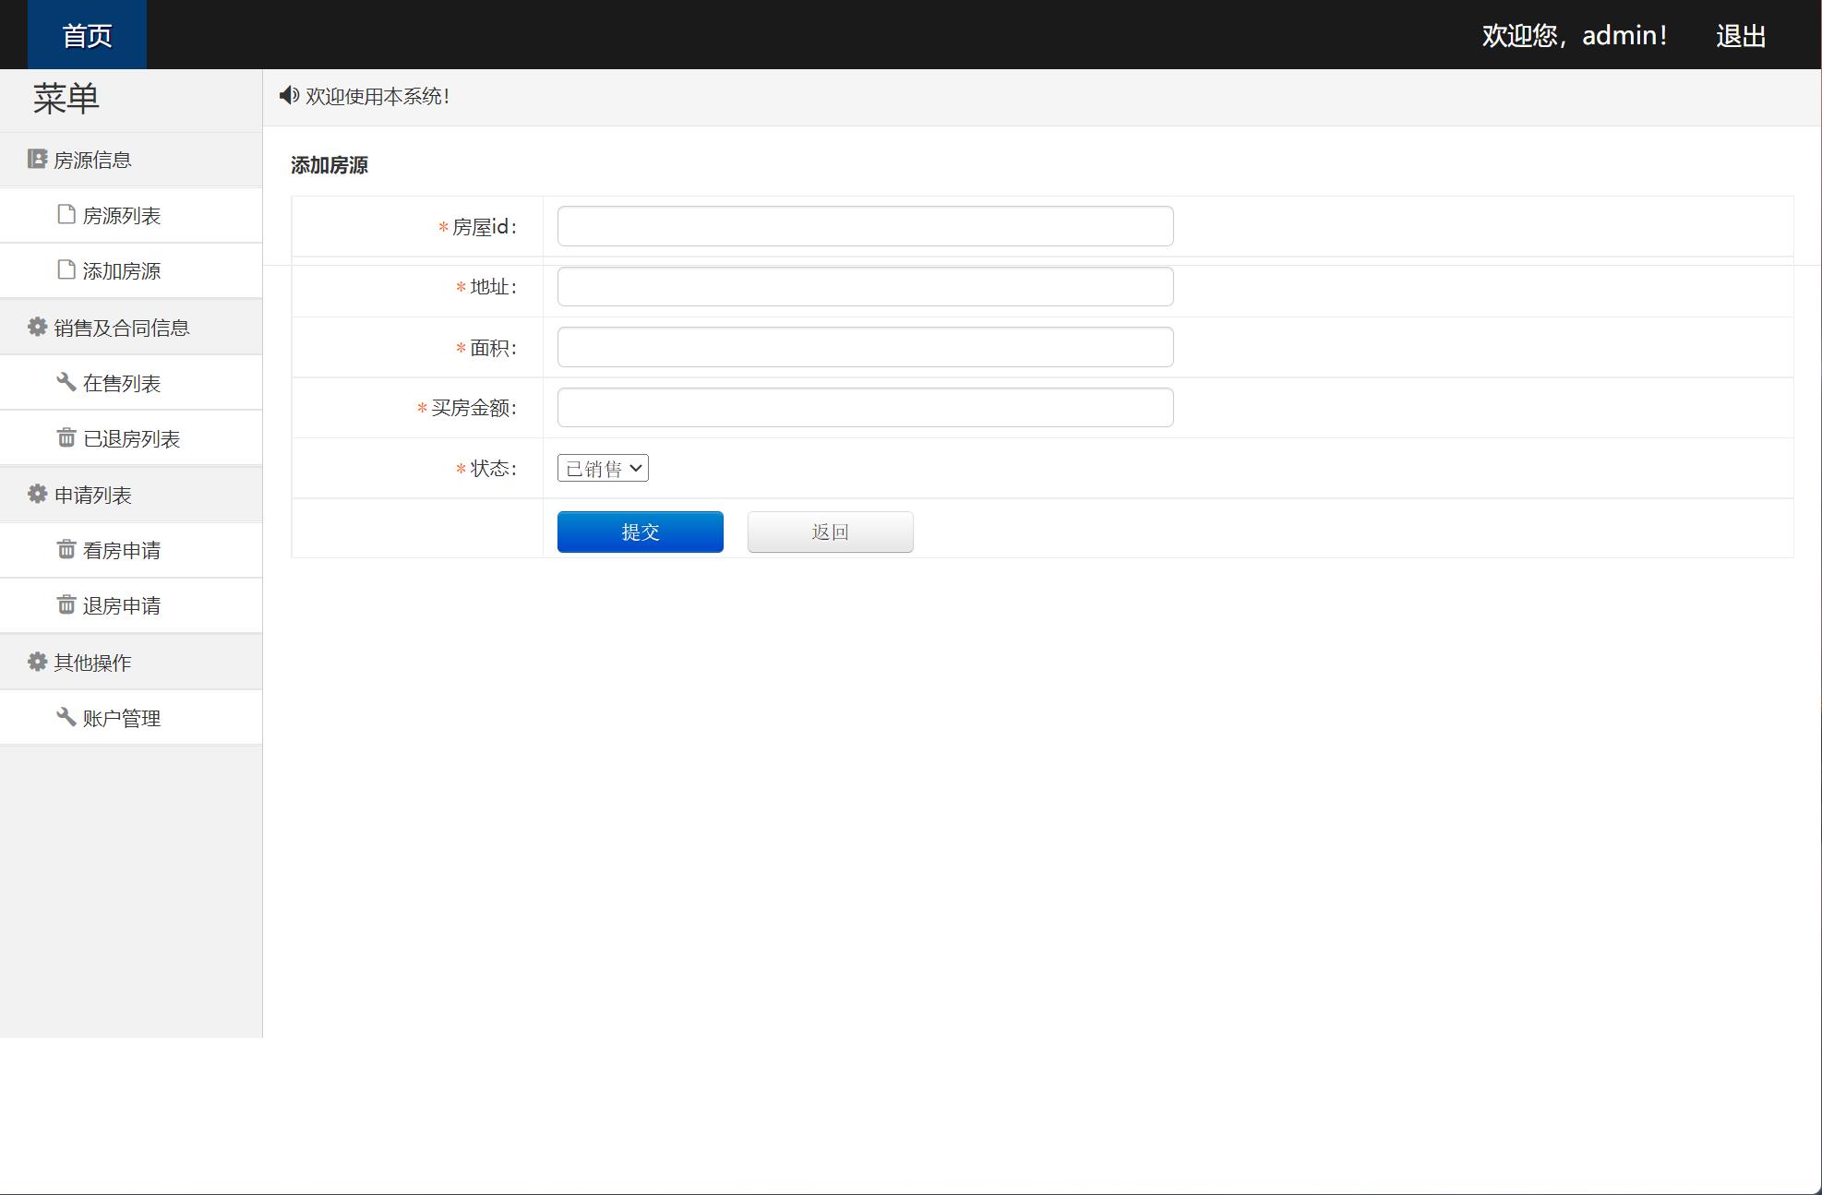Click the wrench icon beside 在售列表

click(x=66, y=382)
